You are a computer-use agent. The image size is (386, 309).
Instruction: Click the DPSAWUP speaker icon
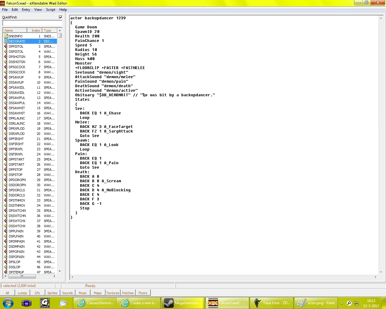[x=6, y=77]
